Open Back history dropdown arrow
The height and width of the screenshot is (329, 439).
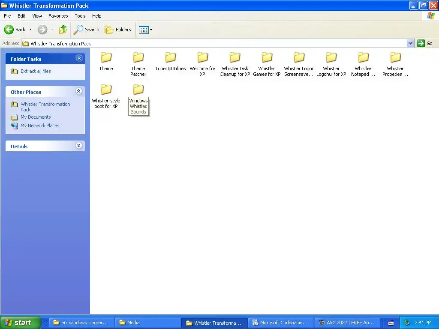(x=30, y=30)
